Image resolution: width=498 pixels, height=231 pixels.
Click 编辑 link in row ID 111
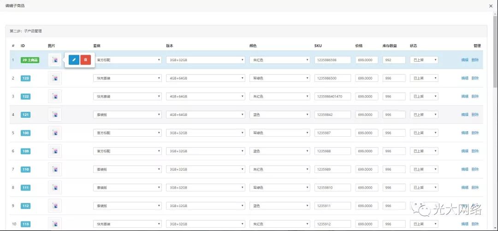(x=465, y=188)
